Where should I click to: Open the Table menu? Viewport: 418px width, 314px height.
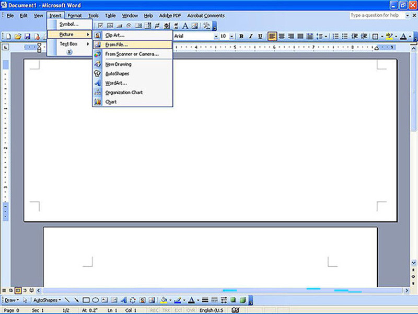110,16
